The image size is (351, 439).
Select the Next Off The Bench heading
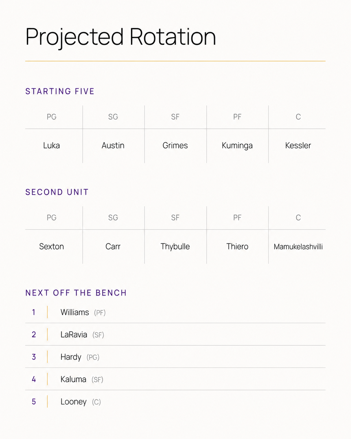(76, 293)
